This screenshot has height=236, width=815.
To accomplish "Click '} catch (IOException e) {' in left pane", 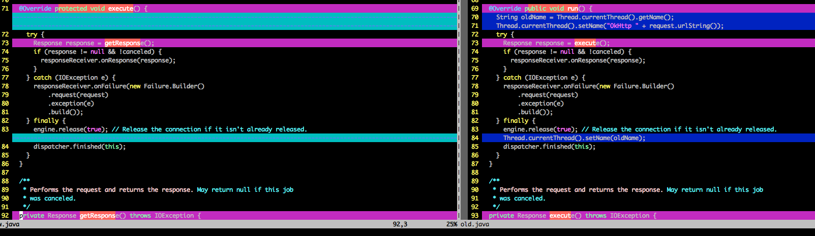I will point(71,78).
